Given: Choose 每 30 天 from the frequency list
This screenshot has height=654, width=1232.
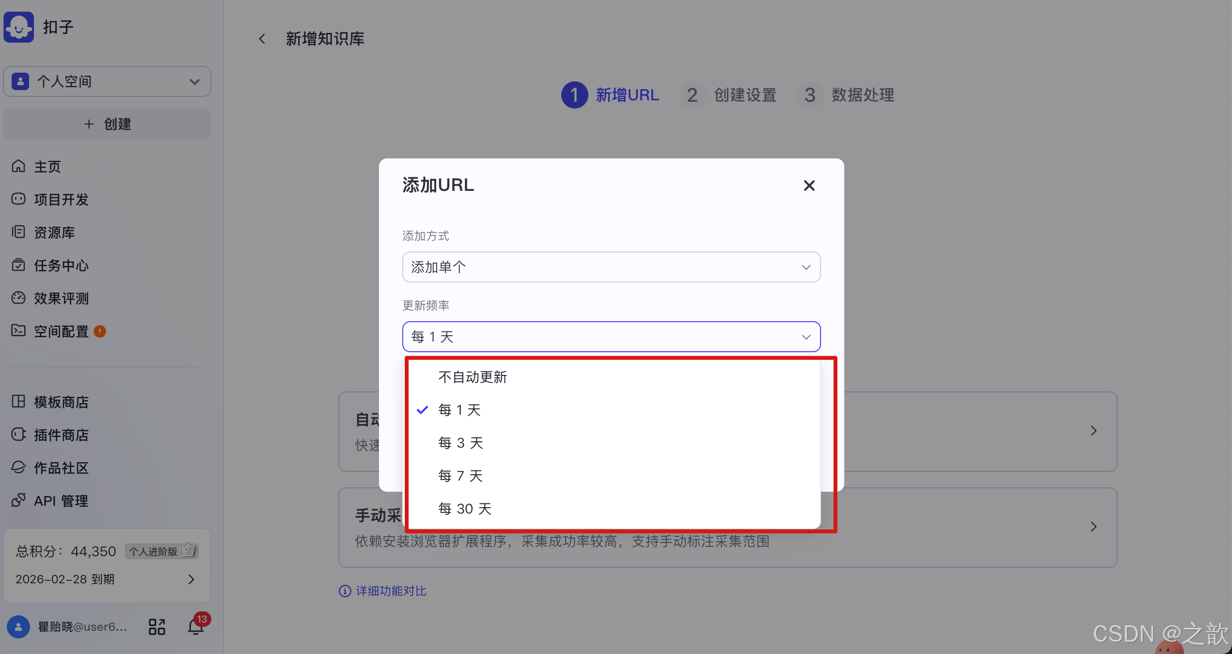Looking at the screenshot, I should 464,508.
